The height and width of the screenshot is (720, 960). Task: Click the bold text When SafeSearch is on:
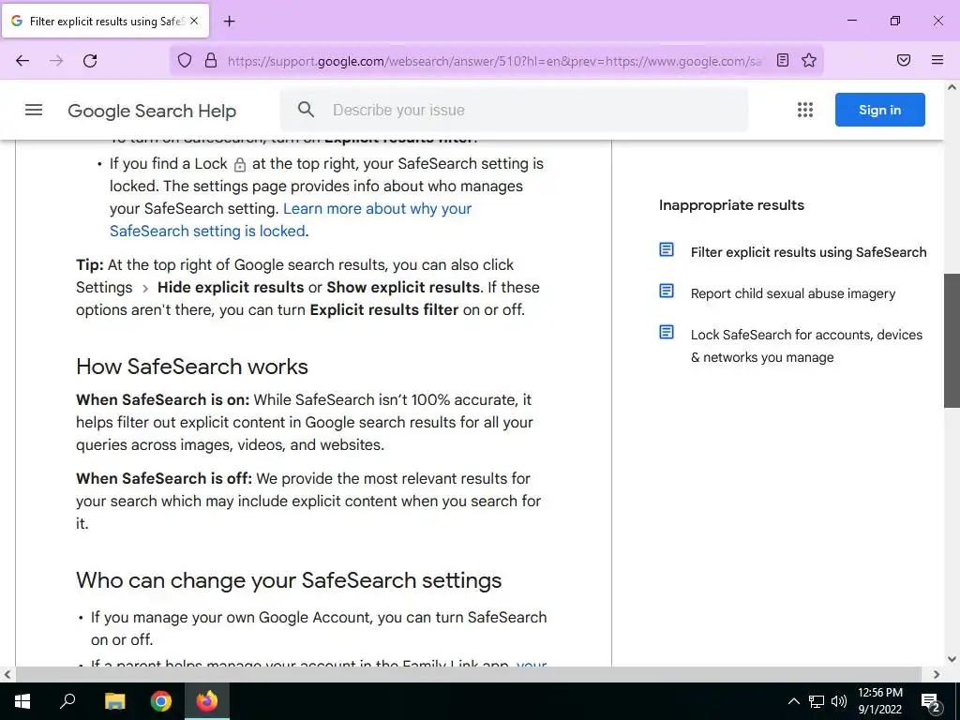162,399
